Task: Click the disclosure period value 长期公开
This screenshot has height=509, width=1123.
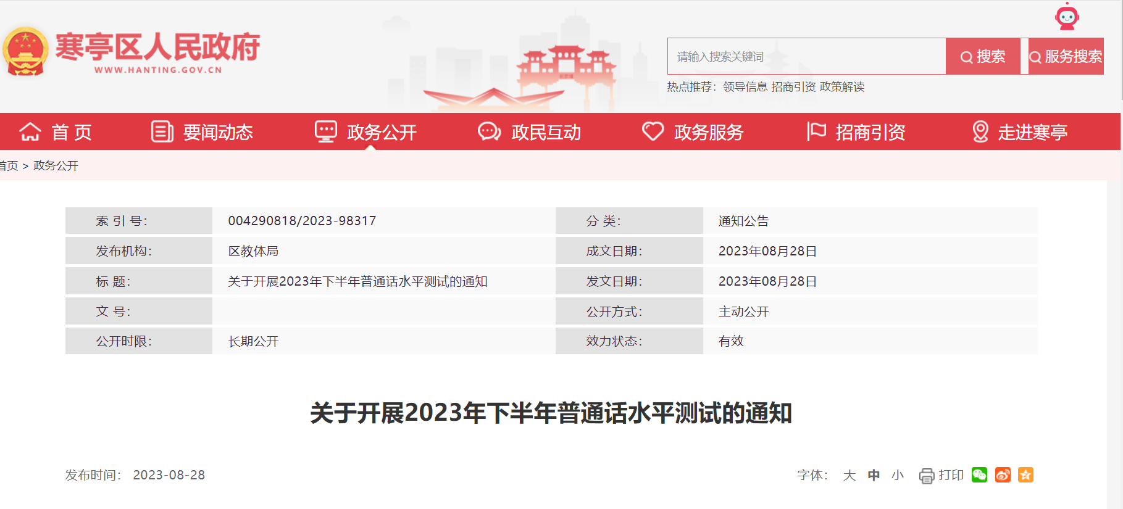Action: 253,341
